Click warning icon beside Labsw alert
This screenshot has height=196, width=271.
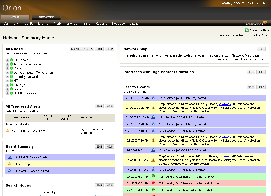point(8,131)
